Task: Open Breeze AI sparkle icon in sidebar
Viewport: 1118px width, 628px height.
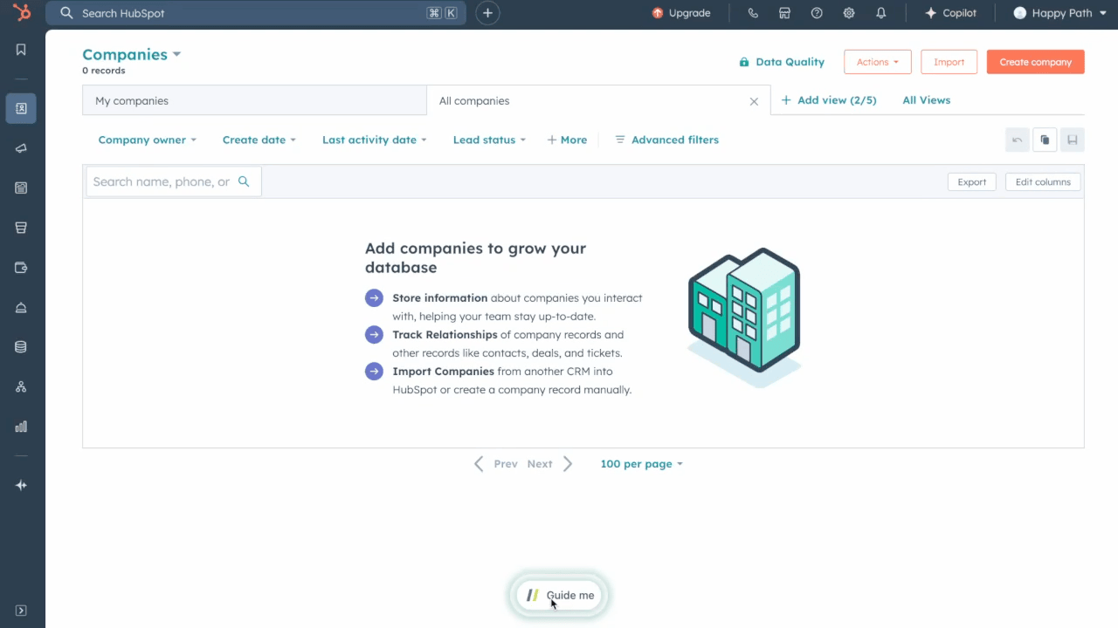Action: pos(21,485)
